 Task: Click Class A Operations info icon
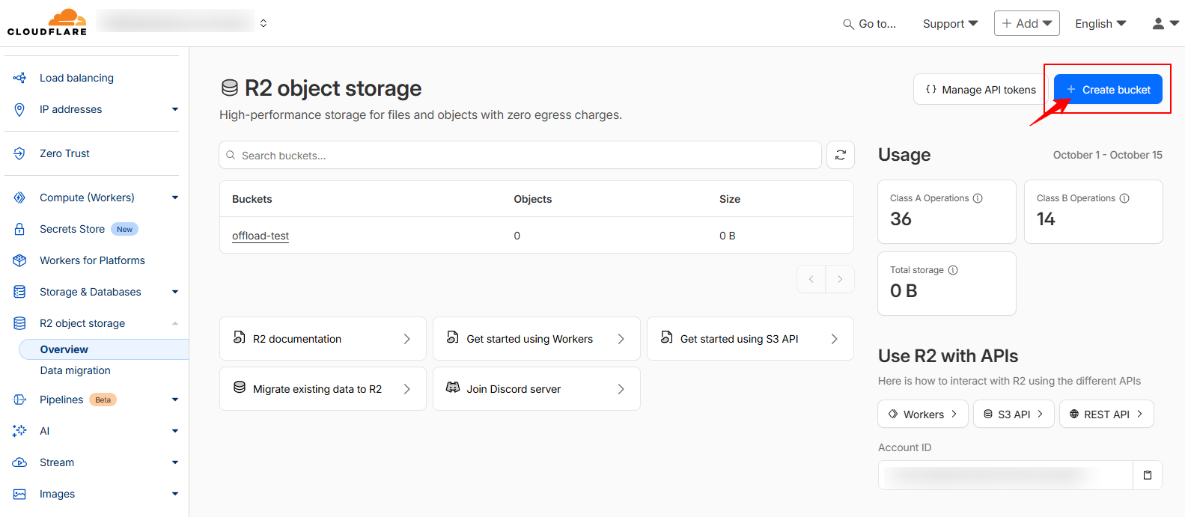pos(978,198)
